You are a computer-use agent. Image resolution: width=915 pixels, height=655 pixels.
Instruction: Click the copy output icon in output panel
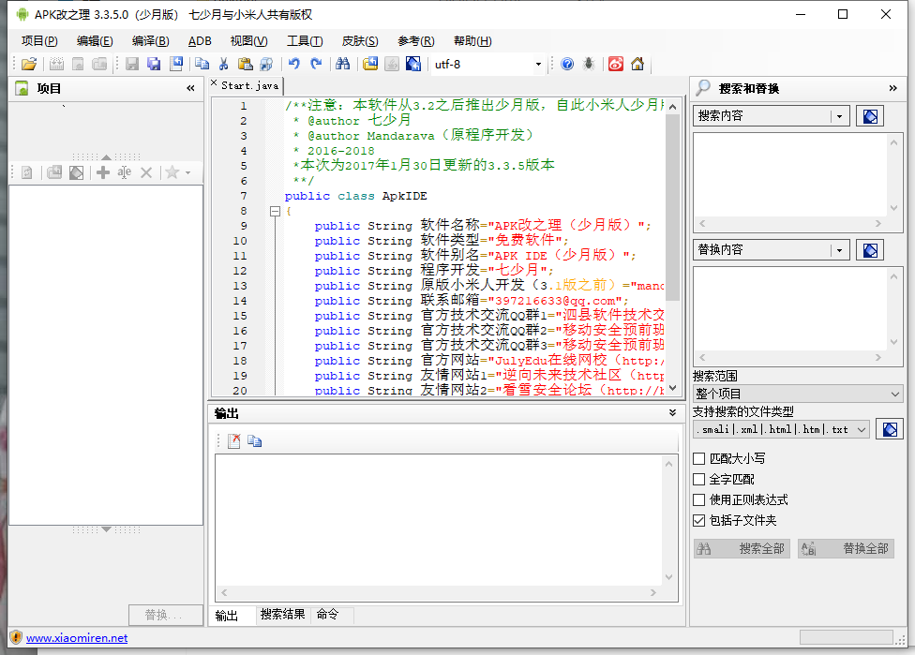(x=254, y=441)
